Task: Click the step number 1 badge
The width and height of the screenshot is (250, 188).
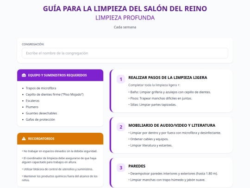Action: (121, 79)
